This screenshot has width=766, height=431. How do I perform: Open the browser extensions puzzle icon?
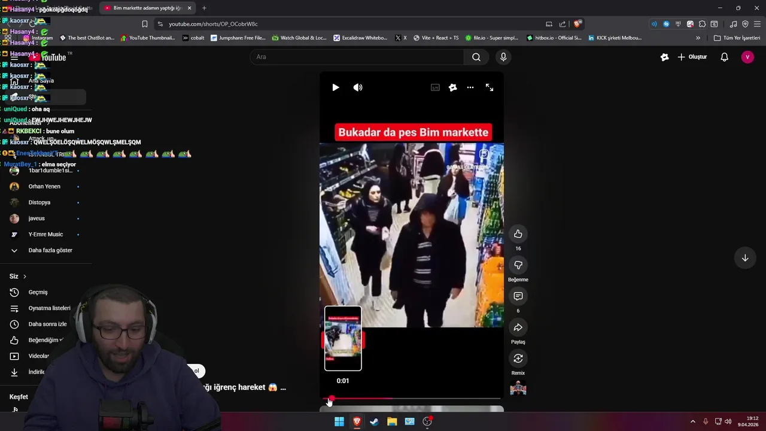[702, 24]
